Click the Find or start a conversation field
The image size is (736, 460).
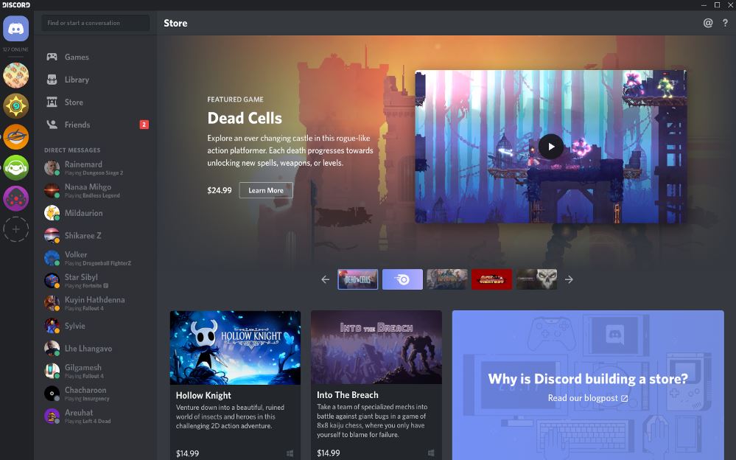(95, 23)
